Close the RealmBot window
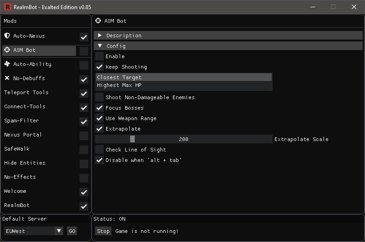This screenshot has width=365, height=242. 354,7
